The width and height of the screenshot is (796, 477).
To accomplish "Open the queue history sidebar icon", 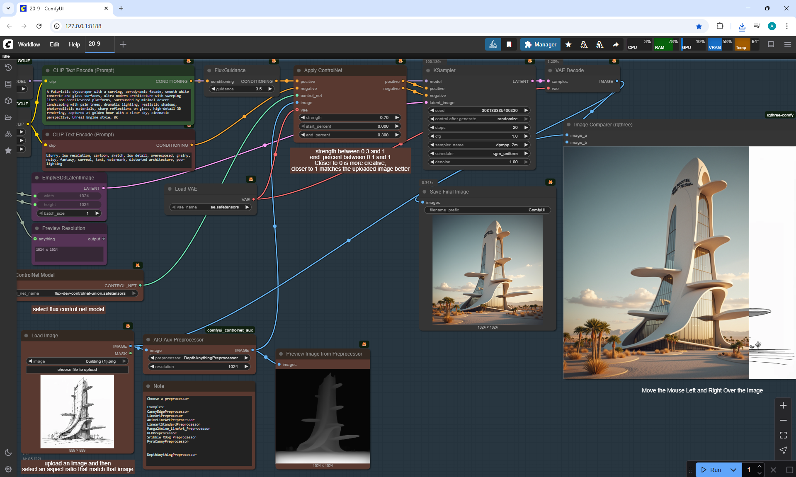I will 8,68.
